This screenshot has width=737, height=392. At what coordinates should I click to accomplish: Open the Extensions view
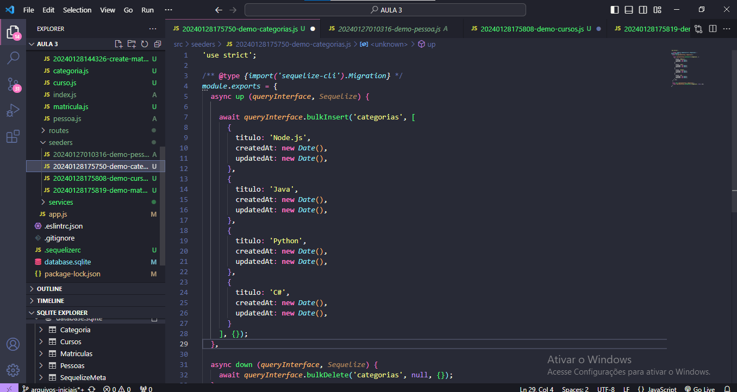coord(13,137)
